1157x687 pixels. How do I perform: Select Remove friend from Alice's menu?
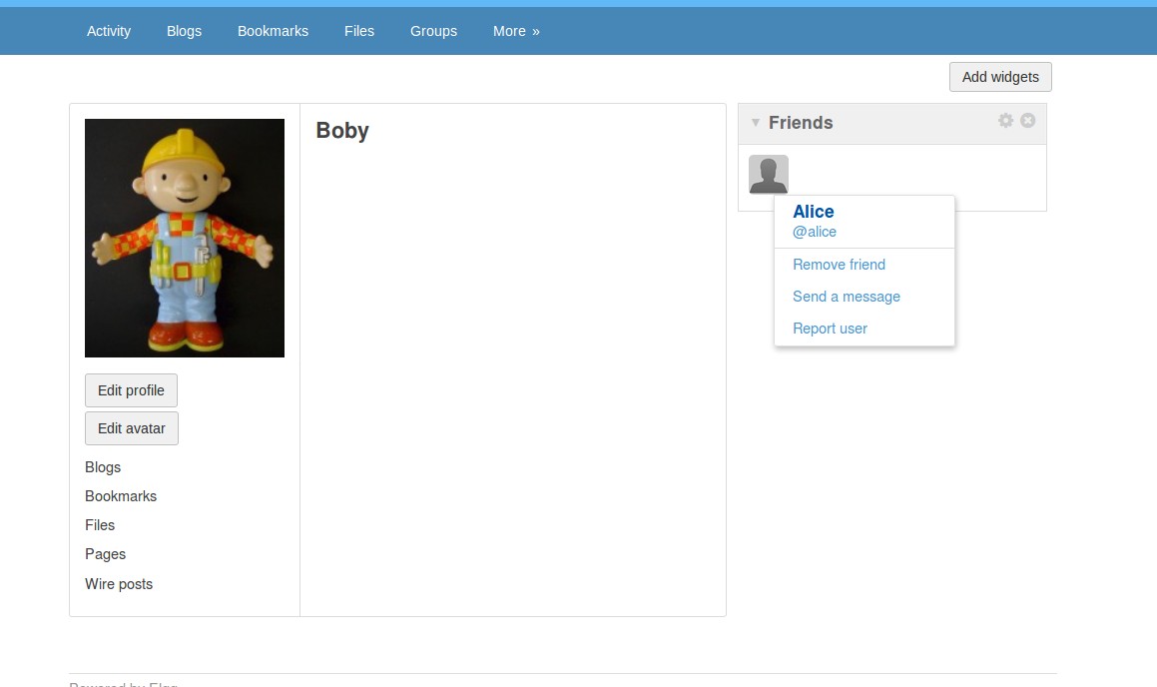coord(839,265)
